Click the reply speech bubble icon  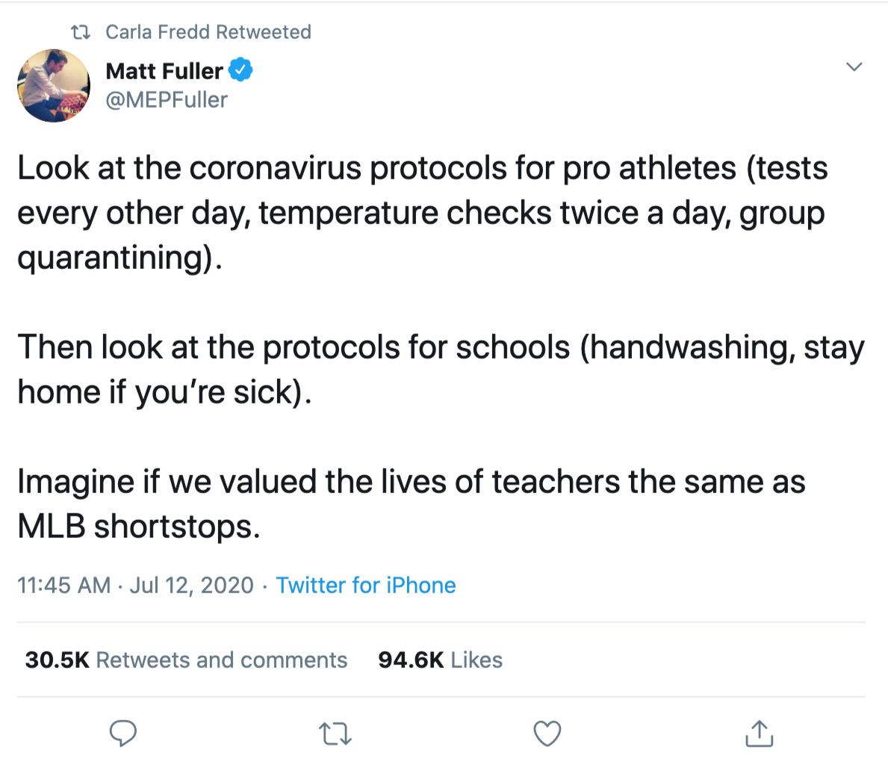pos(123,734)
